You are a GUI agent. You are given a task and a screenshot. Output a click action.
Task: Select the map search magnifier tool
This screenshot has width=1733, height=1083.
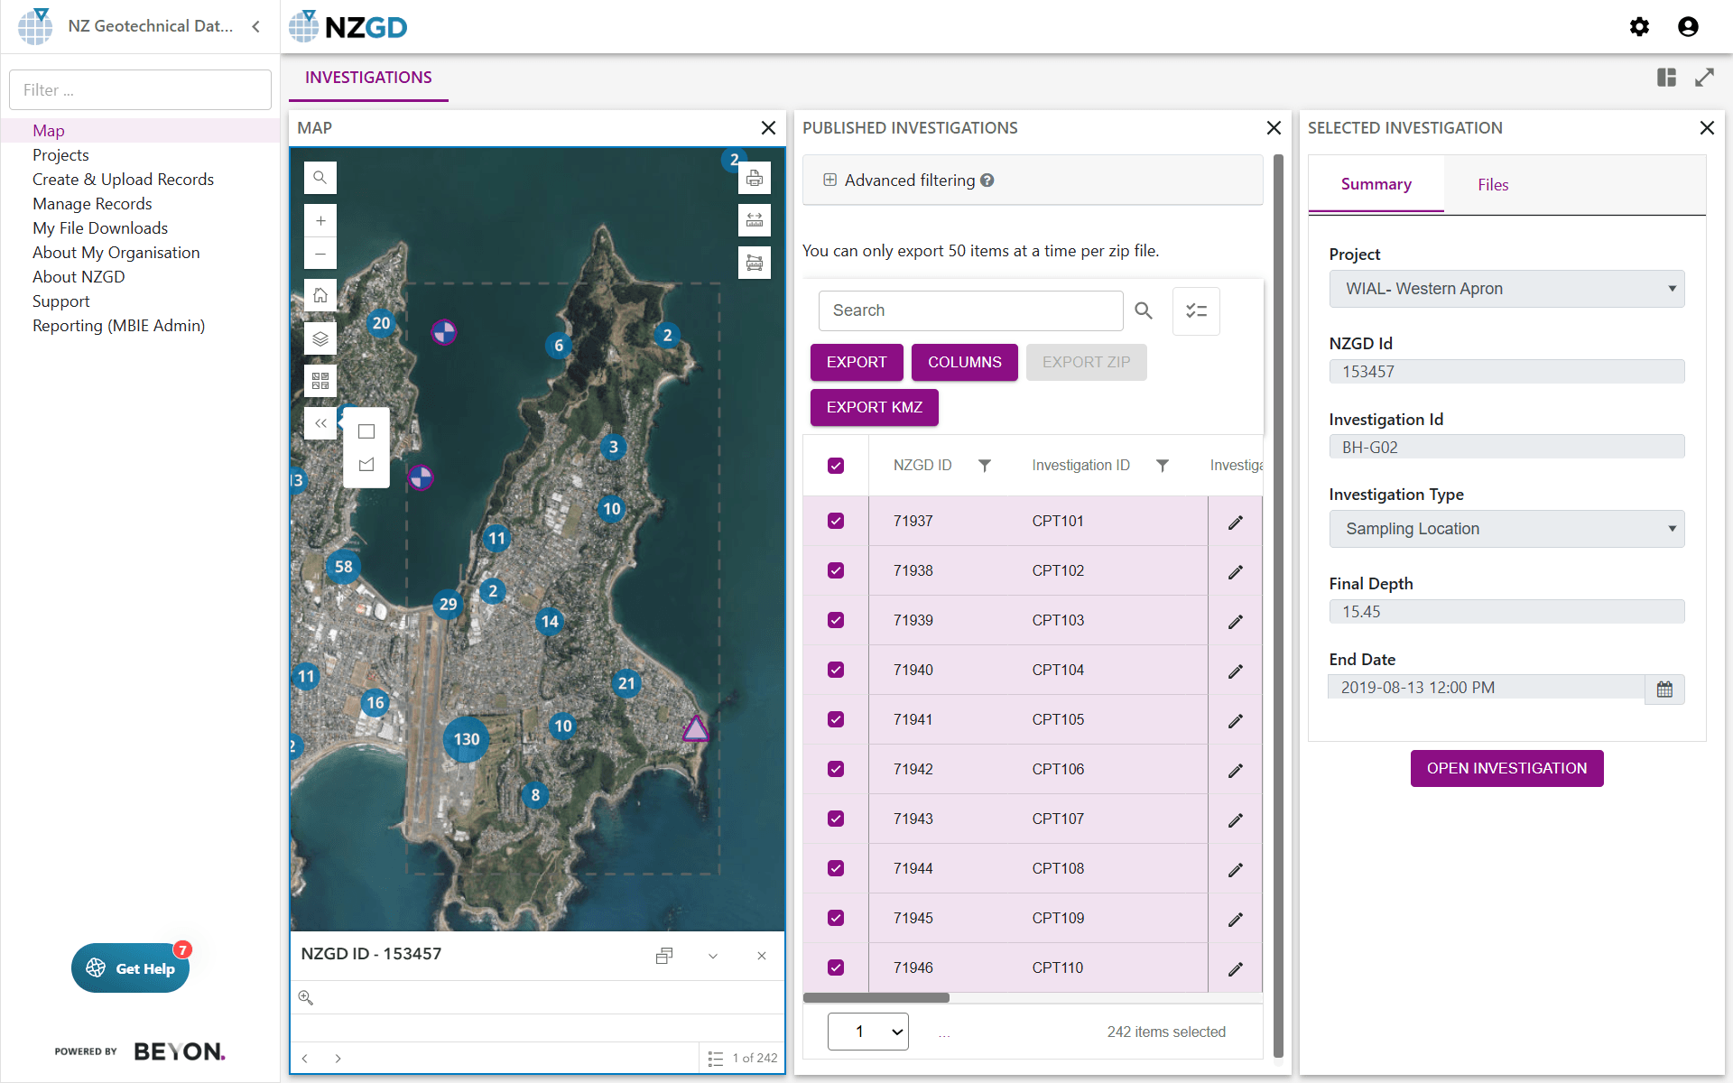pyautogui.click(x=320, y=177)
